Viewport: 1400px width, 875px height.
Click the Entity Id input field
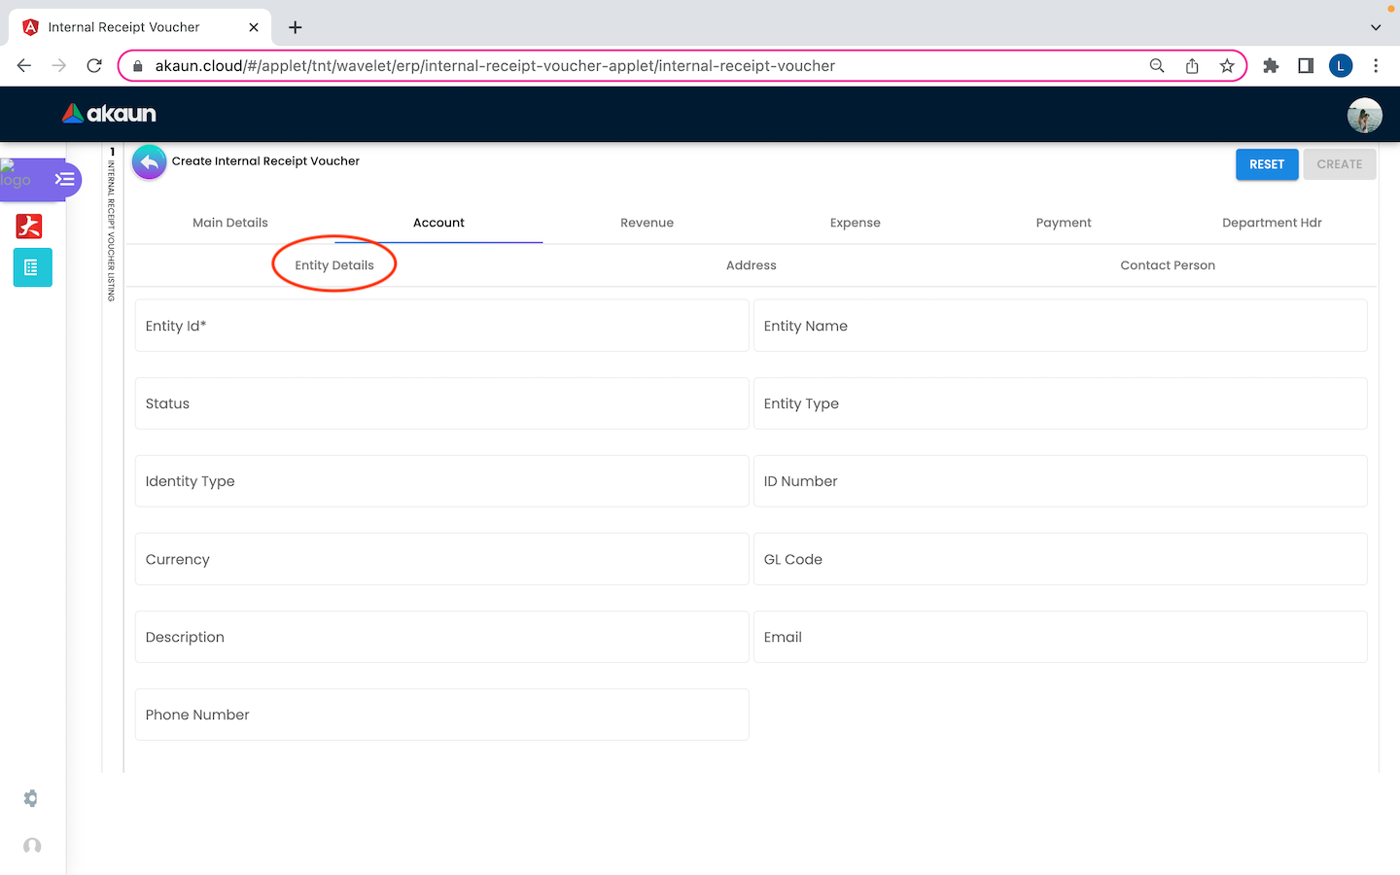pos(441,326)
